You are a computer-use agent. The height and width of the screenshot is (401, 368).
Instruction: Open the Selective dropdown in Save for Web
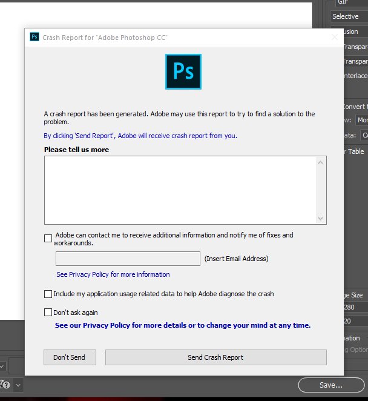coord(349,16)
